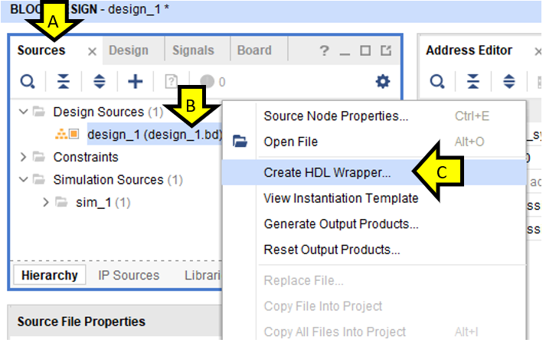Switch to the Signals tab
Screen dimensions: 546x346
(x=193, y=51)
